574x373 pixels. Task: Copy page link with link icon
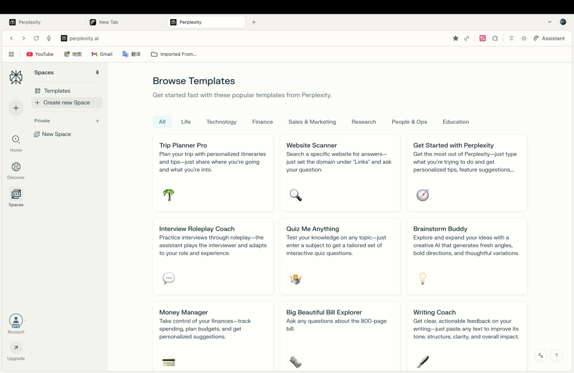[467, 38]
